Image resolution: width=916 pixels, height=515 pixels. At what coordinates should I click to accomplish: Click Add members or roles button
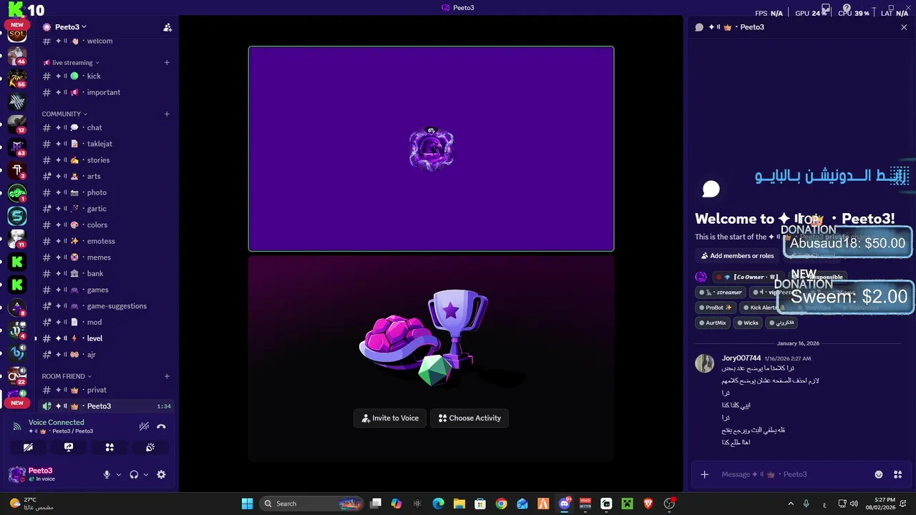coord(737,255)
